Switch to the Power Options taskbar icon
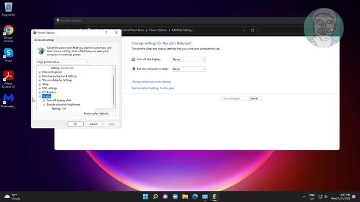Image resolution: width=360 pixels, height=202 pixels. [x=215, y=196]
